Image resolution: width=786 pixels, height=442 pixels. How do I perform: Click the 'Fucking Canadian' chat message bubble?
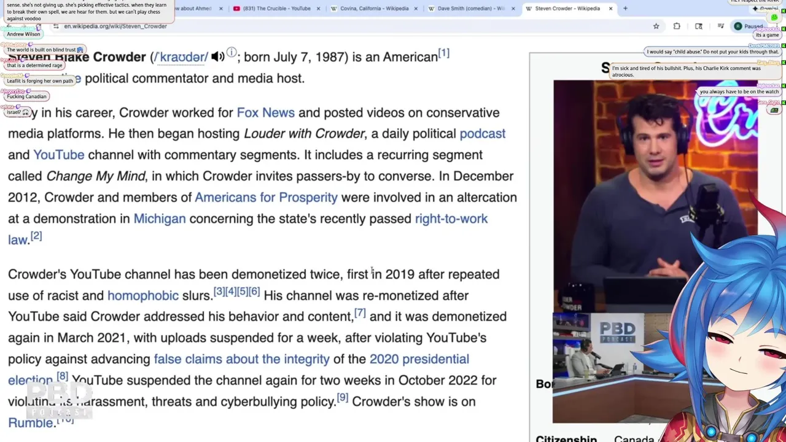point(26,96)
